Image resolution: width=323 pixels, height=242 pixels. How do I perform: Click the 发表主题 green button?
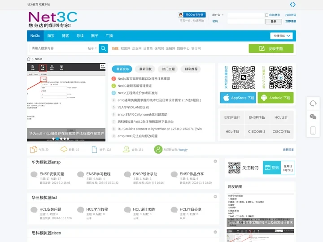click(x=271, y=48)
